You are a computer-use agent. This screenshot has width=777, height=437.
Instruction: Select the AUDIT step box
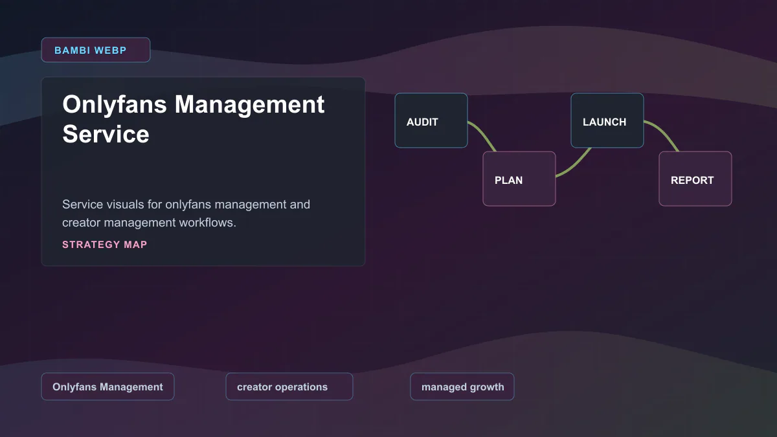coord(431,120)
